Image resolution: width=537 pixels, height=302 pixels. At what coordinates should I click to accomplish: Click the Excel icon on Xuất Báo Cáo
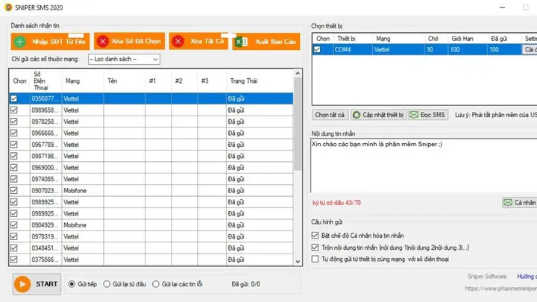coord(241,42)
